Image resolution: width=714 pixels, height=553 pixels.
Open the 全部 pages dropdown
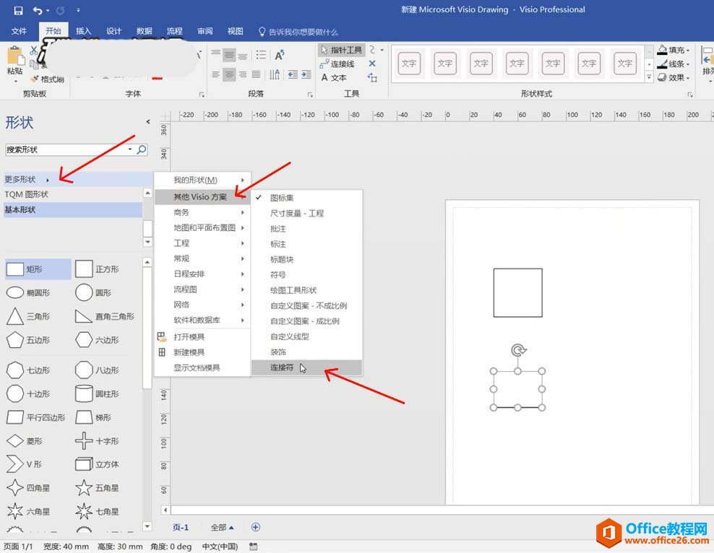(x=222, y=528)
